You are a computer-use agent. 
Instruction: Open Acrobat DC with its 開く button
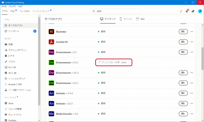click(183, 42)
